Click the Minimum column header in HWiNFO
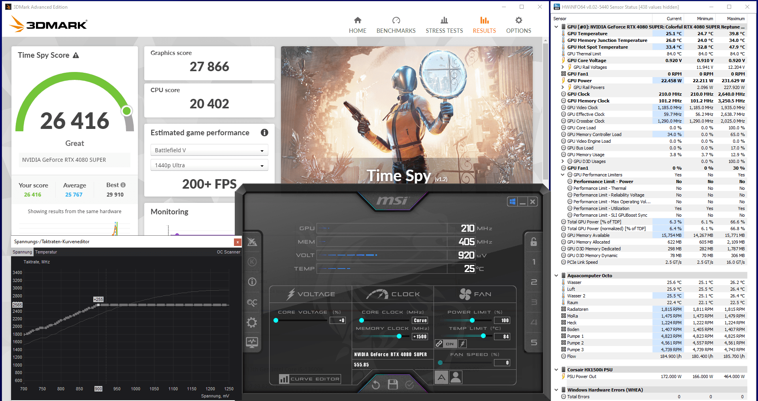This screenshot has width=758, height=401. click(700, 19)
